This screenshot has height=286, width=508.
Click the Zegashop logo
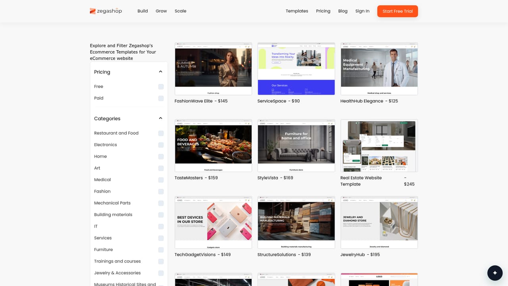(x=106, y=11)
